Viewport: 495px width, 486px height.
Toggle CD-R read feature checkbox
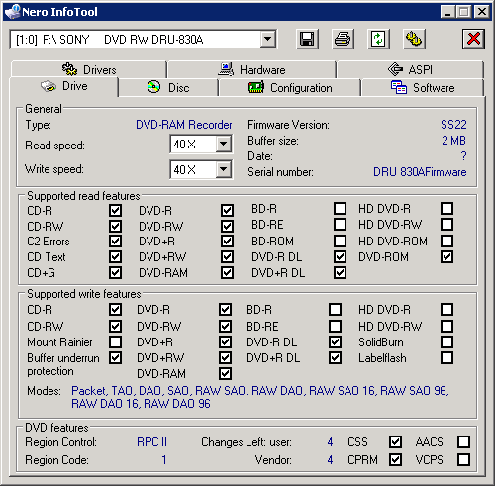point(115,210)
